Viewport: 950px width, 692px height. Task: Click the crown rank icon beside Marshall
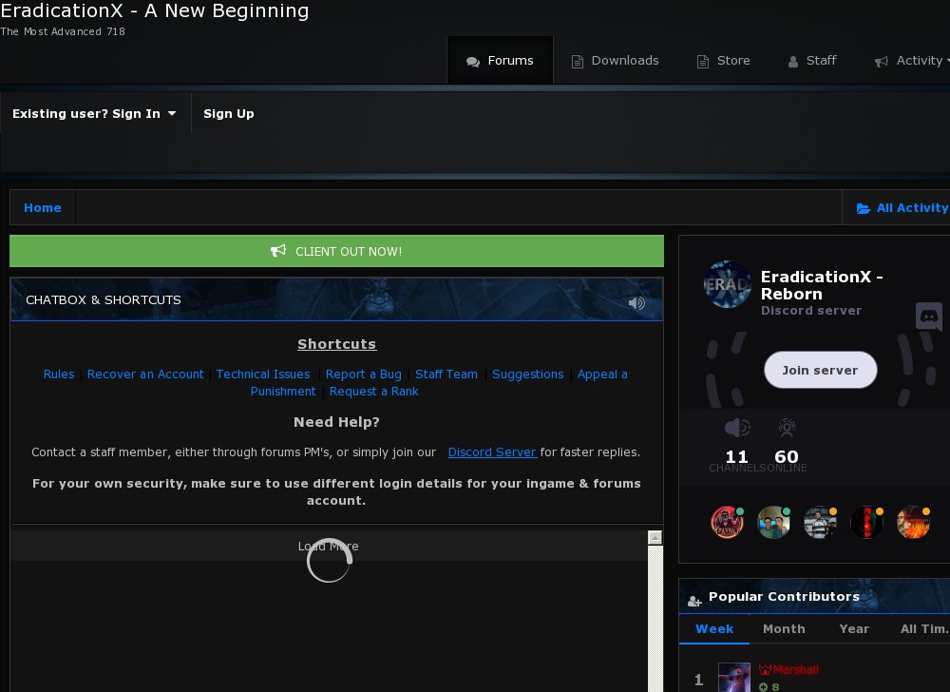(x=764, y=669)
